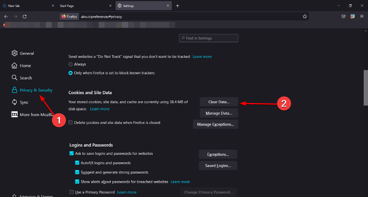Click the Firefox identity icon in address bar

tap(69, 16)
